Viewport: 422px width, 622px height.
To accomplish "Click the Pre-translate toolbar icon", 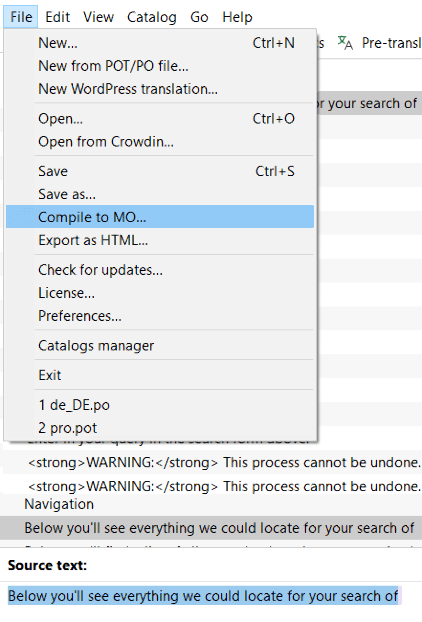I will (345, 43).
